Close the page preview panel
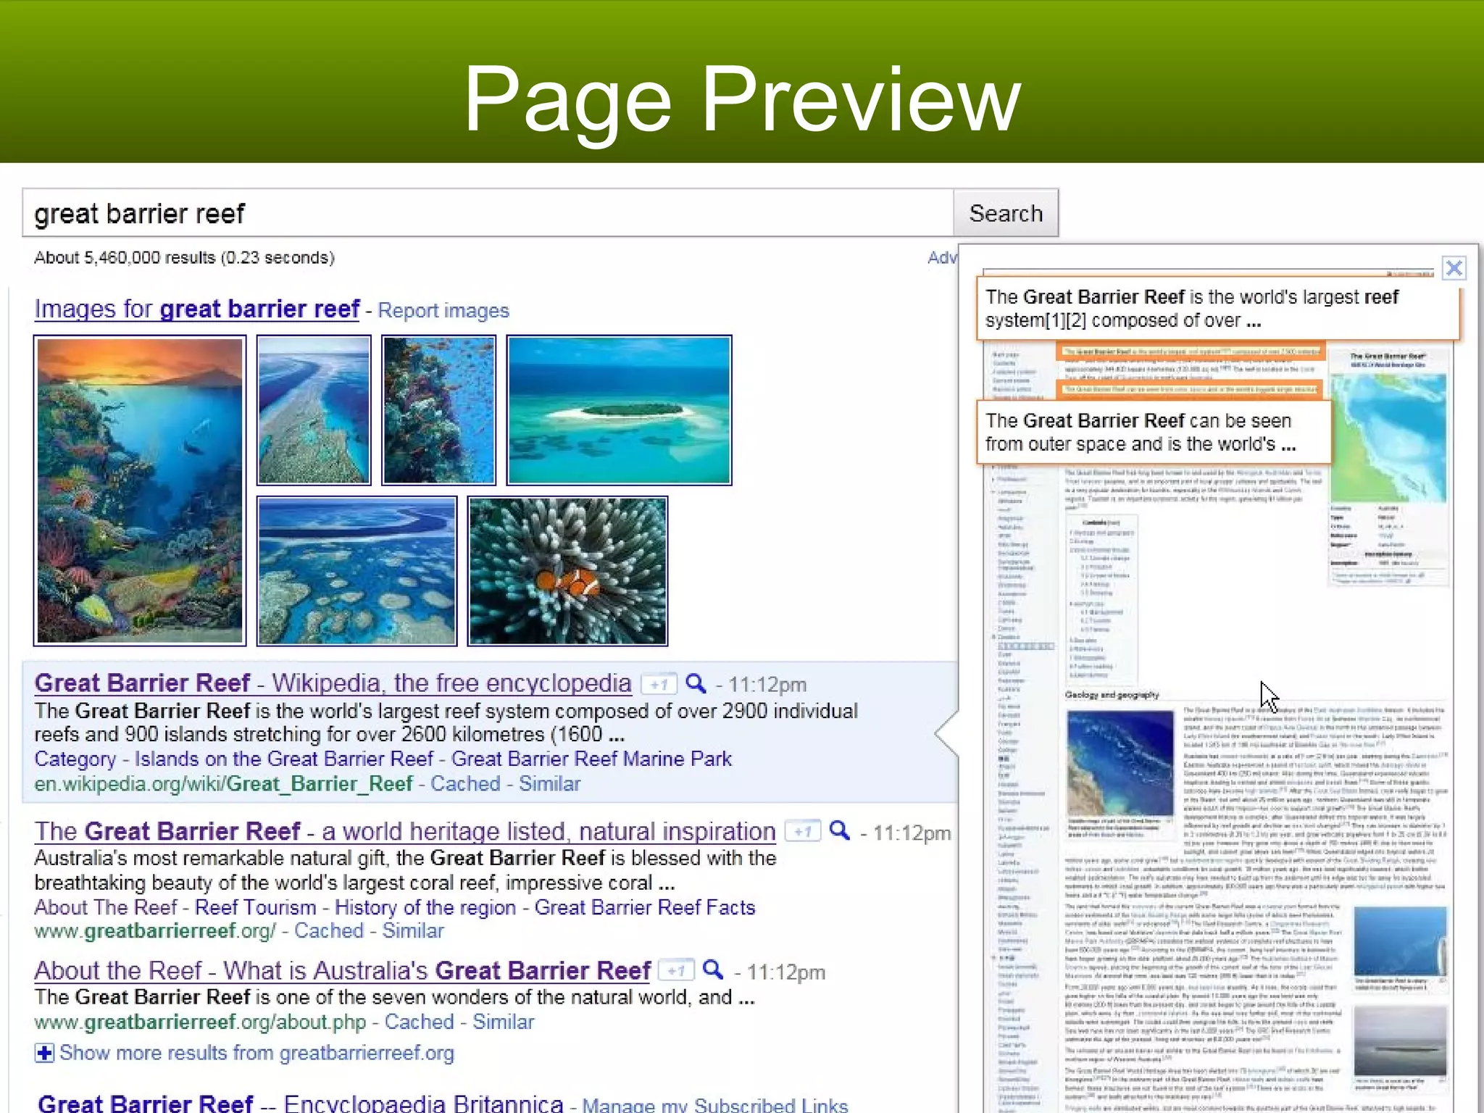The image size is (1484, 1113). click(1454, 269)
